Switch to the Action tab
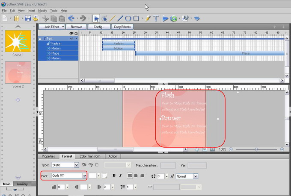 pos(113,156)
